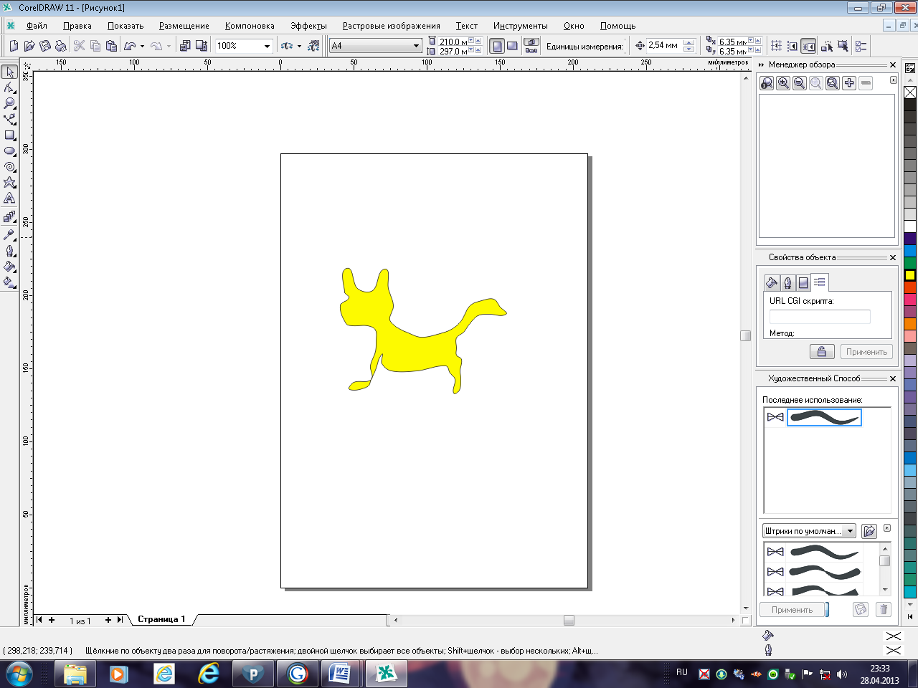Screen dimensions: 918x688
Task: Open Windows Start button
Action: point(19,674)
